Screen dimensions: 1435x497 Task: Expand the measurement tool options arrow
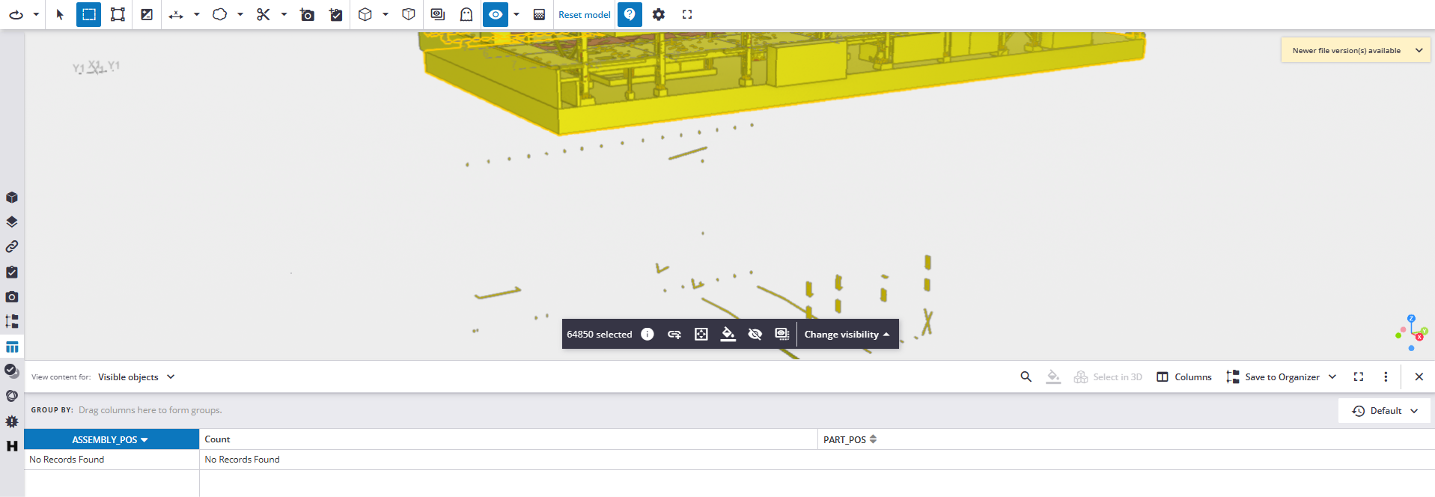(x=196, y=14)
